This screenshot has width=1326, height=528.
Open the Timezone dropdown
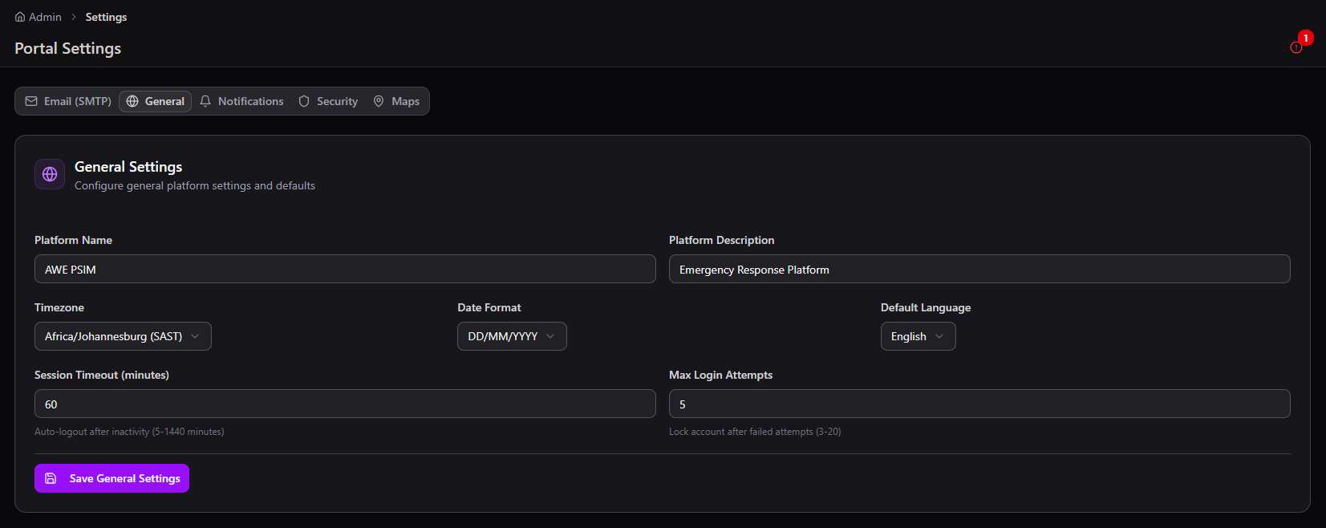pos(123,336)
